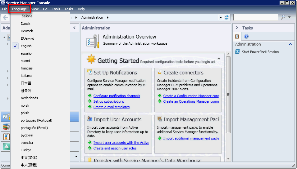
Task: Open the Tools menu
Action: click(x=56, y=9)
